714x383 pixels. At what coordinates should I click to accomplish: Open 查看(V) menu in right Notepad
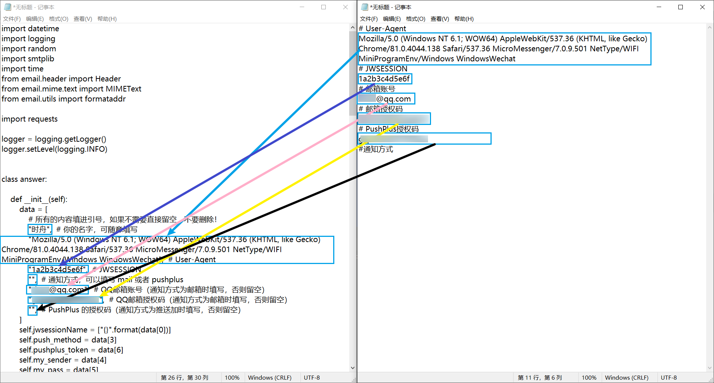tap(440, 19)
